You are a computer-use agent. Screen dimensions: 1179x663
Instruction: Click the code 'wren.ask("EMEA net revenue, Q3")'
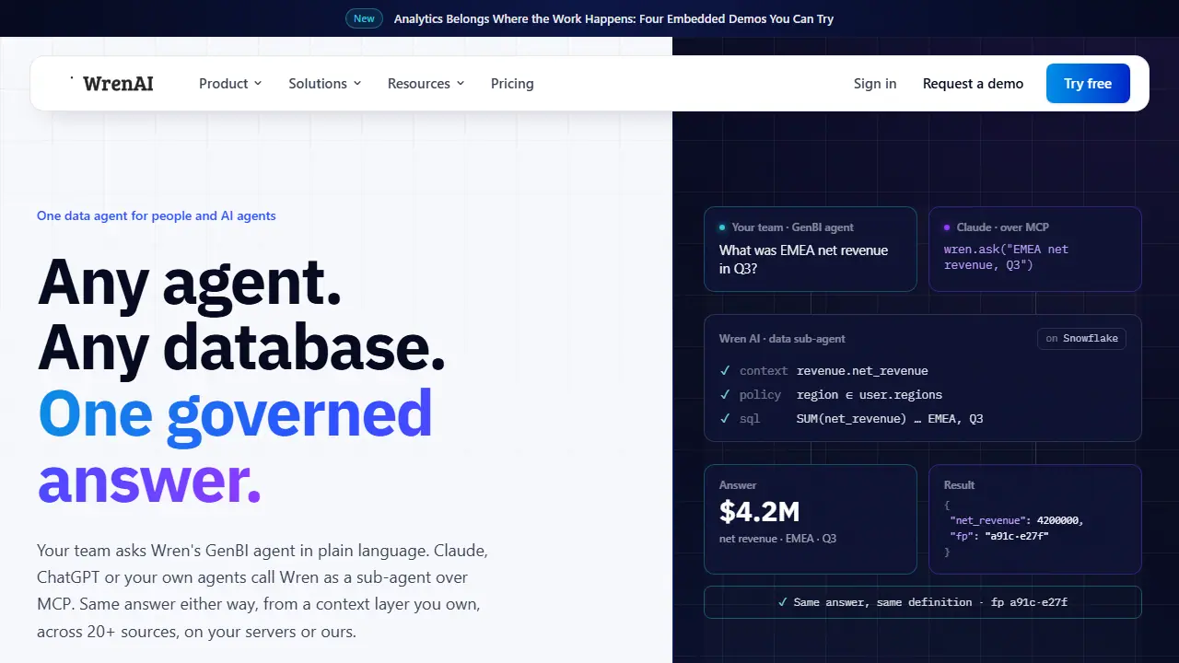[1006, 257]
